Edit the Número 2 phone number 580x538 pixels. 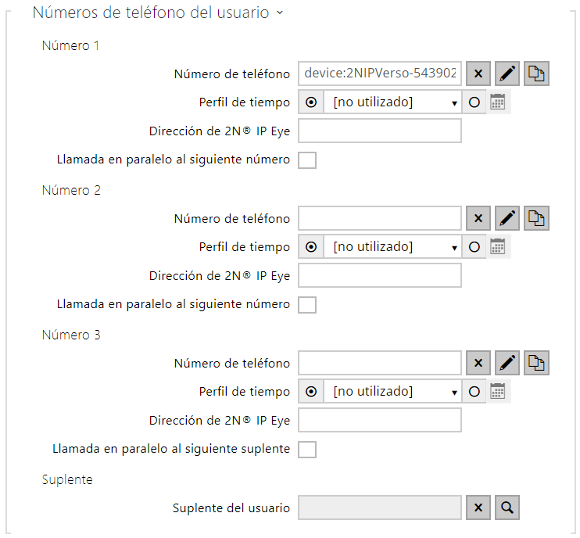(508, 219)
